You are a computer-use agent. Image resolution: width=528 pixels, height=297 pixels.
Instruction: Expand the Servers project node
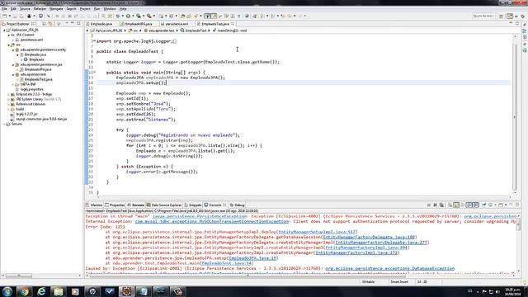(5, 124)
